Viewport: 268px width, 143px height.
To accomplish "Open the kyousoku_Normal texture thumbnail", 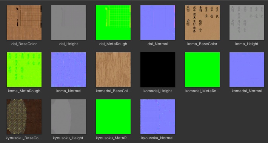I will pyautogui.click(x=158, y=117).
